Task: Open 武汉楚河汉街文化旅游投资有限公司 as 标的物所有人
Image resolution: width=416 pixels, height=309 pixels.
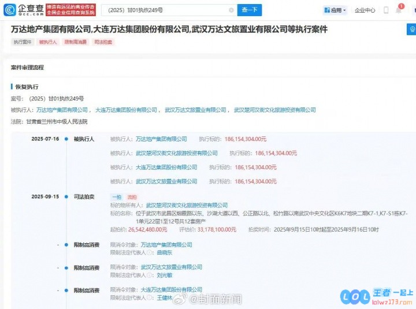Action: 187,205
